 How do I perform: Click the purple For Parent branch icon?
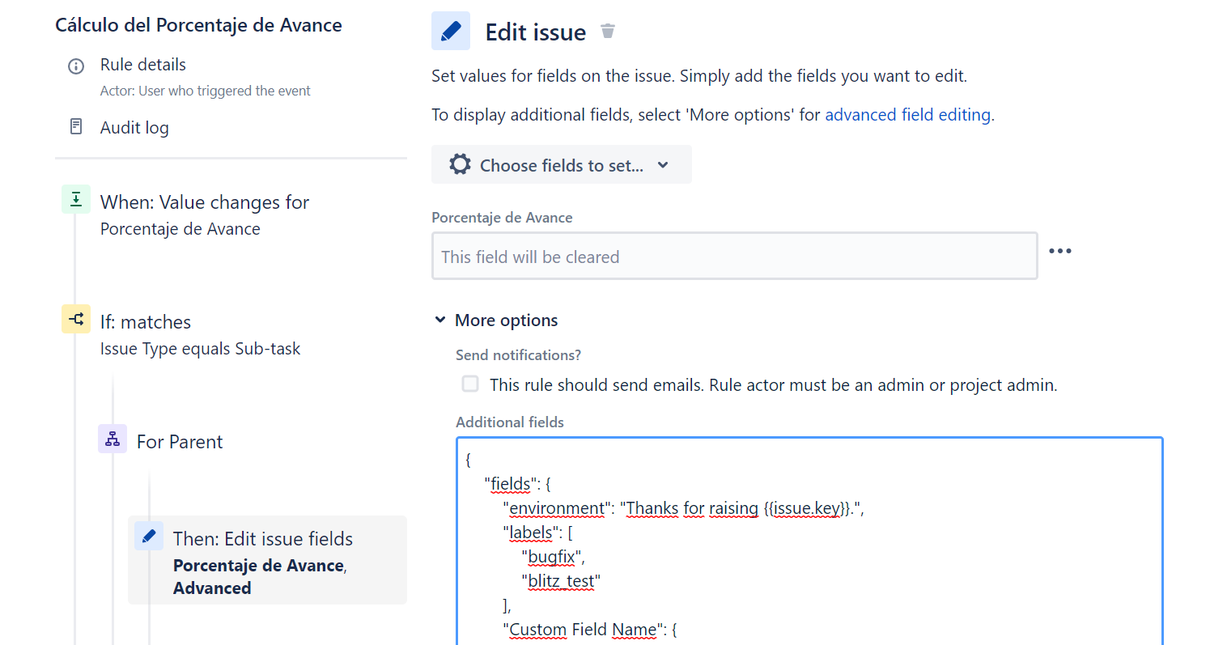113,439
